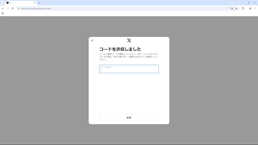Open the Chrome profile avatar icon

click(x=250, y=8)
